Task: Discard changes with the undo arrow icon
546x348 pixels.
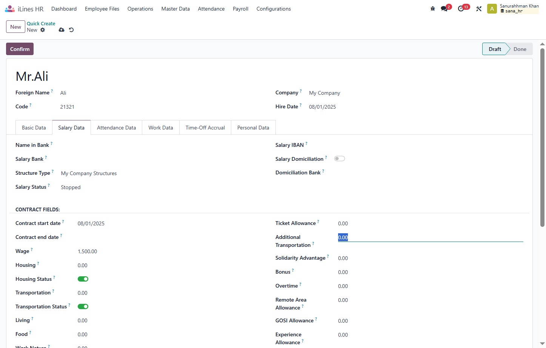Action: point(71,30)
